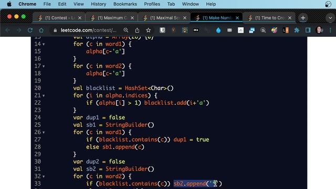Image resolution: width=336 pixels, height=189 pixels.
Task: Close the Make Numb tab
Action: pos(237,18)
